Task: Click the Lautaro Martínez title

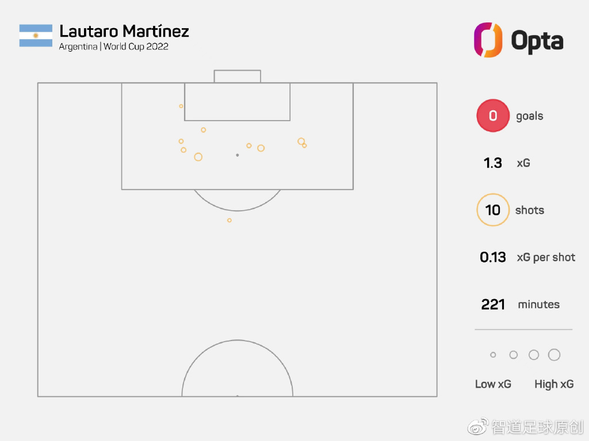Action: (x=124, y=32)
